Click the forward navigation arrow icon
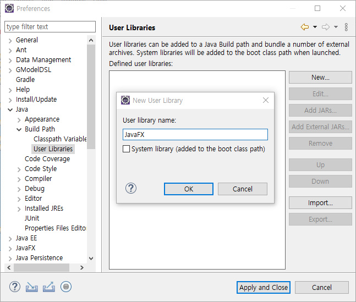The image size is (356, 302). click(x=326, y=27)
